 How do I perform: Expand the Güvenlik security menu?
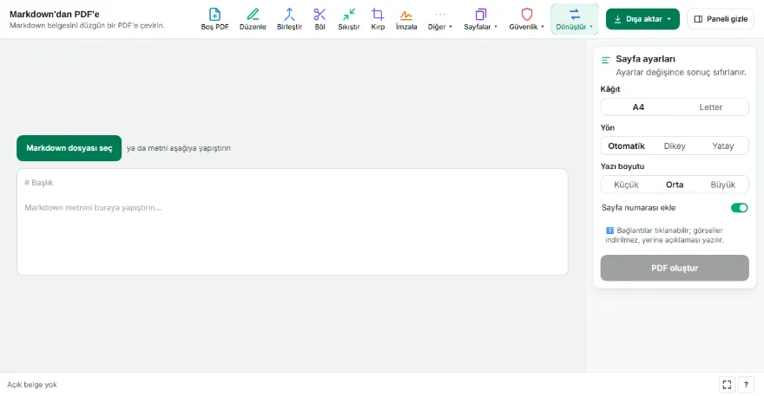527,19
